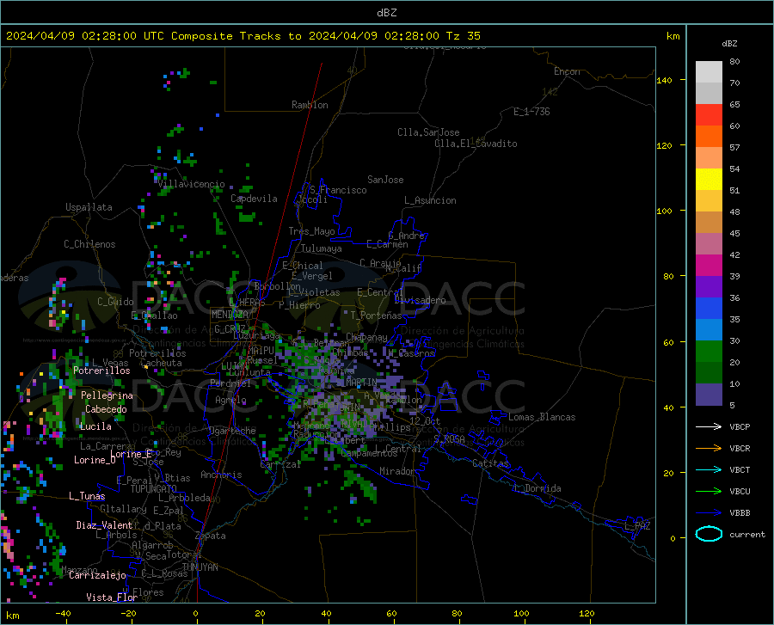Click the composite tracks timestamp header

(x=243, y=36)
